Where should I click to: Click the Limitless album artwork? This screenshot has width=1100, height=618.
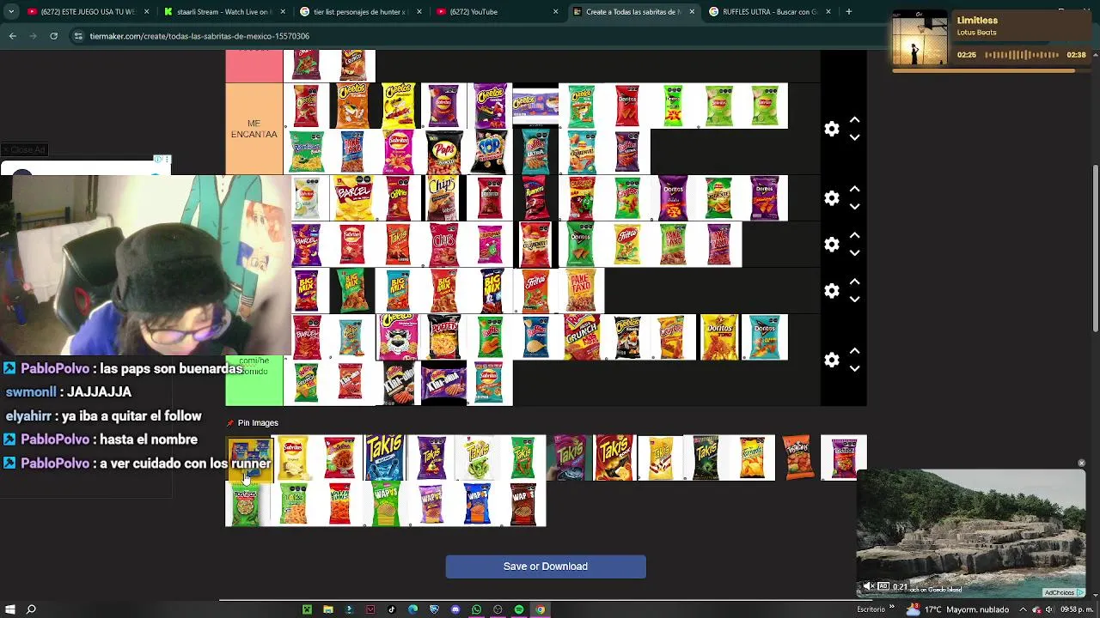point(920,39)
